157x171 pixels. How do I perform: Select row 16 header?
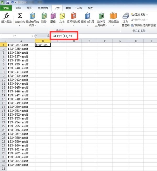4,103
